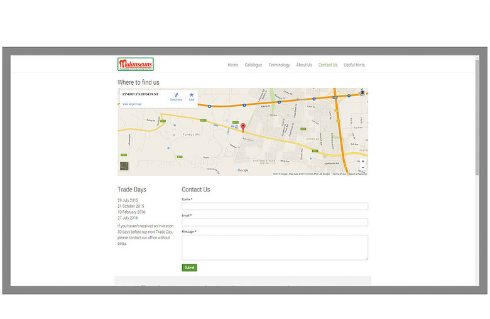Image resolution: width=490 pixels, height=319 pixels.
Task: Switch to satellite view thumbnail
Action: [x=124, y=166]
